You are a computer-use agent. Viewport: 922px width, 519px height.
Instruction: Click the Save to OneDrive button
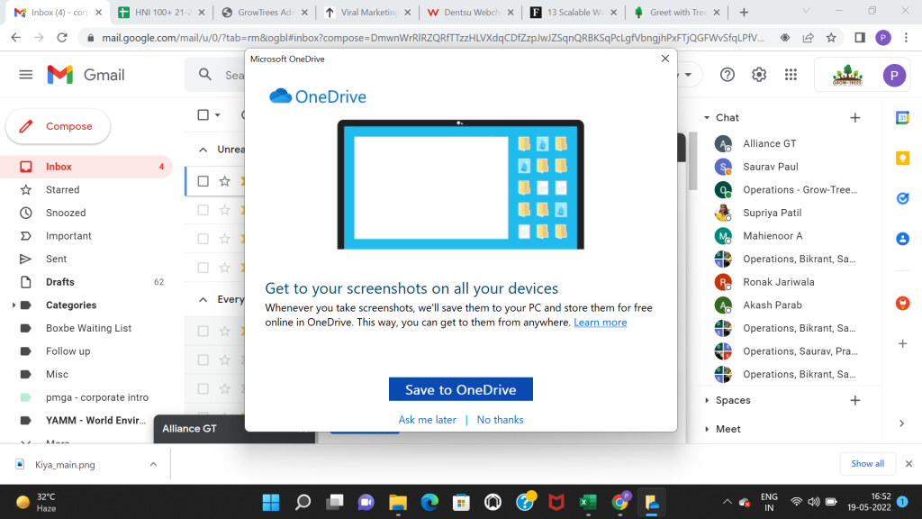point(460,389)
